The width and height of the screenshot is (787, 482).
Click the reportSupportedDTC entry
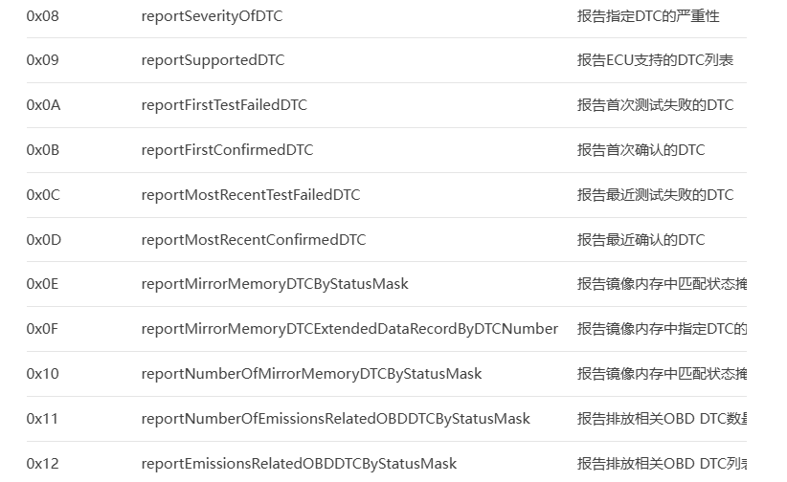tap(213, 60)
